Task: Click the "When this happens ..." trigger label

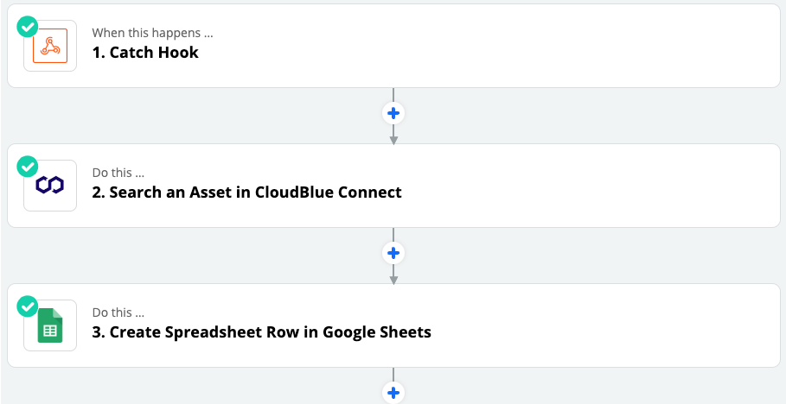Action: click(x=153, y=33)
